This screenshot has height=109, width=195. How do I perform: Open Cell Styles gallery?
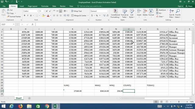(x=132, y=13)
